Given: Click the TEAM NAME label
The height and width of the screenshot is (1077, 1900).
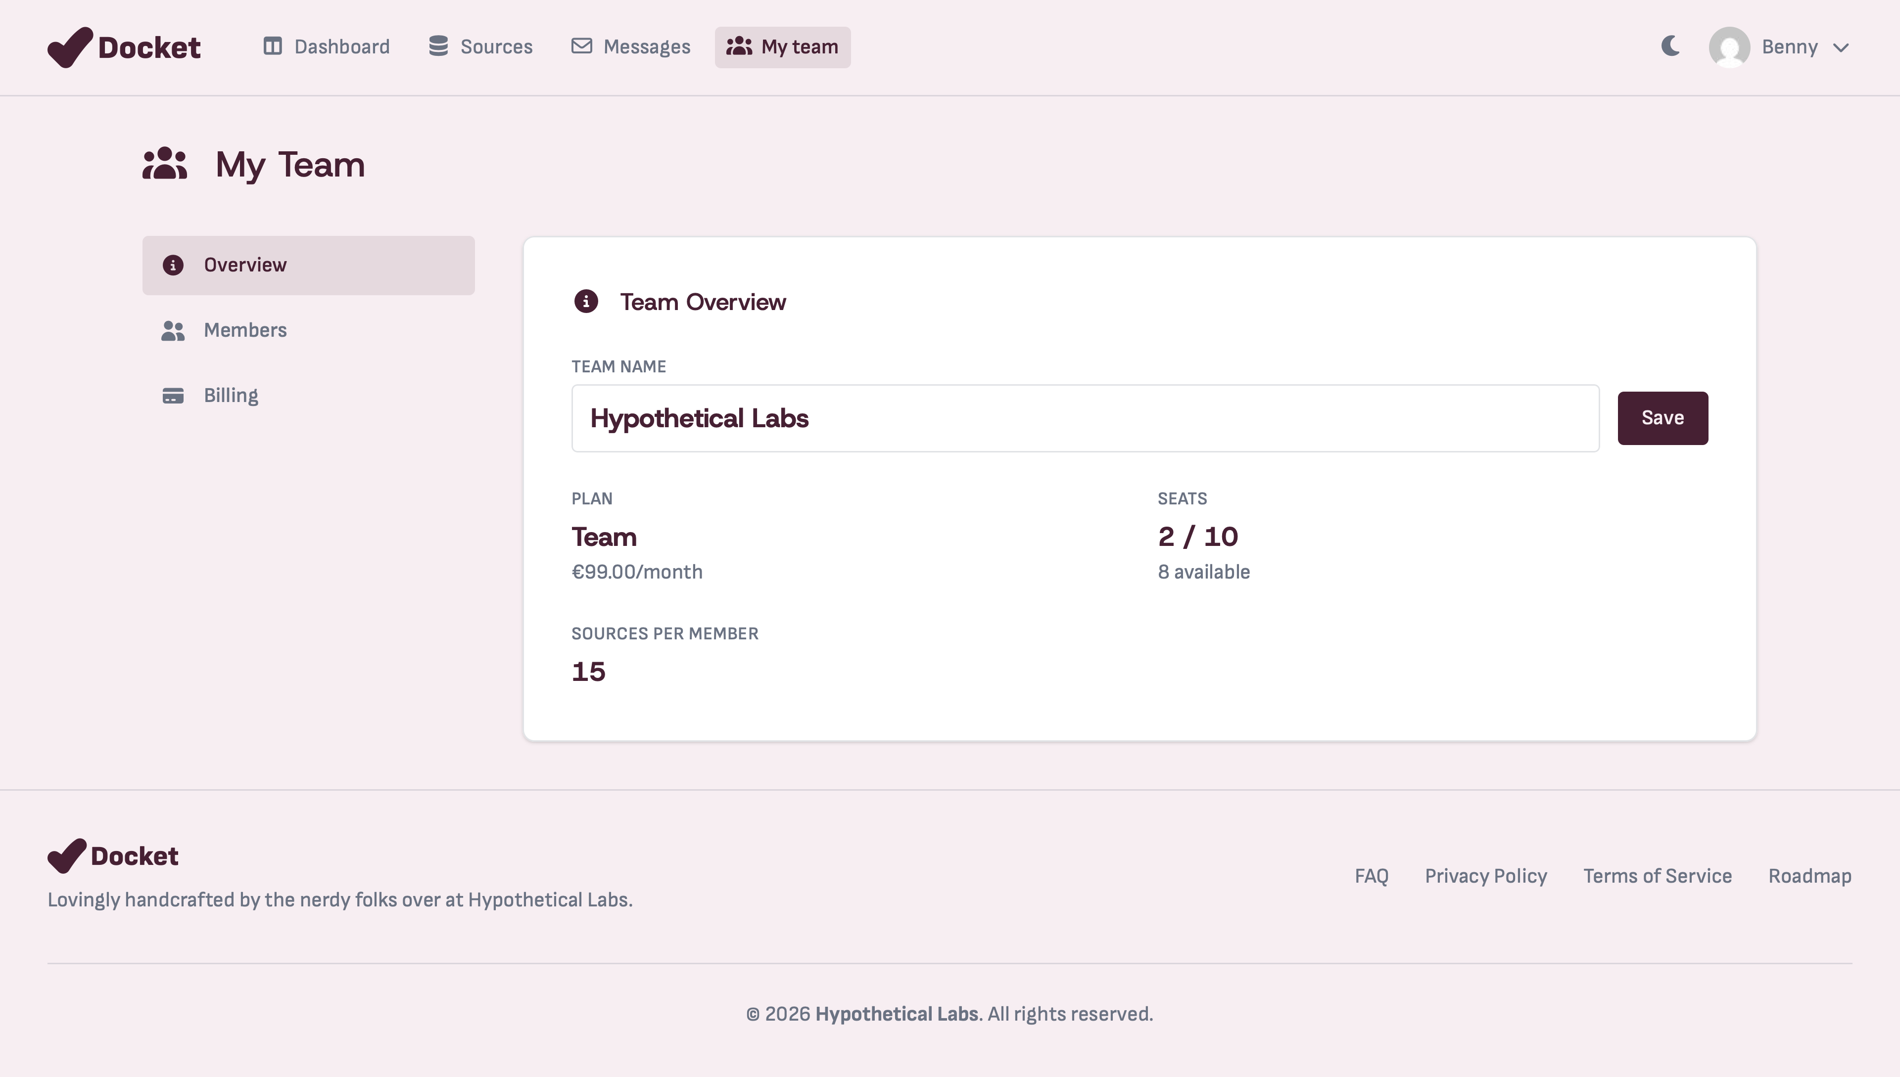Looking at the screenshot, I should [x=619, y=367].
